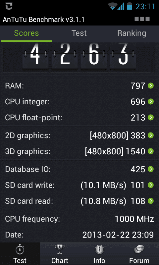Switch to the Test top tab
Screen dimensions: 159x265
coord(79,33)
